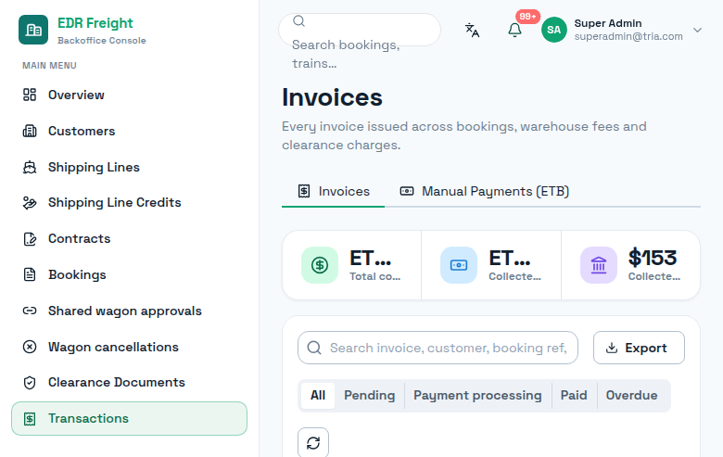Screen dimensions: 723x457
Task: Open Customers from the main menu
Action: click(129, 131)
